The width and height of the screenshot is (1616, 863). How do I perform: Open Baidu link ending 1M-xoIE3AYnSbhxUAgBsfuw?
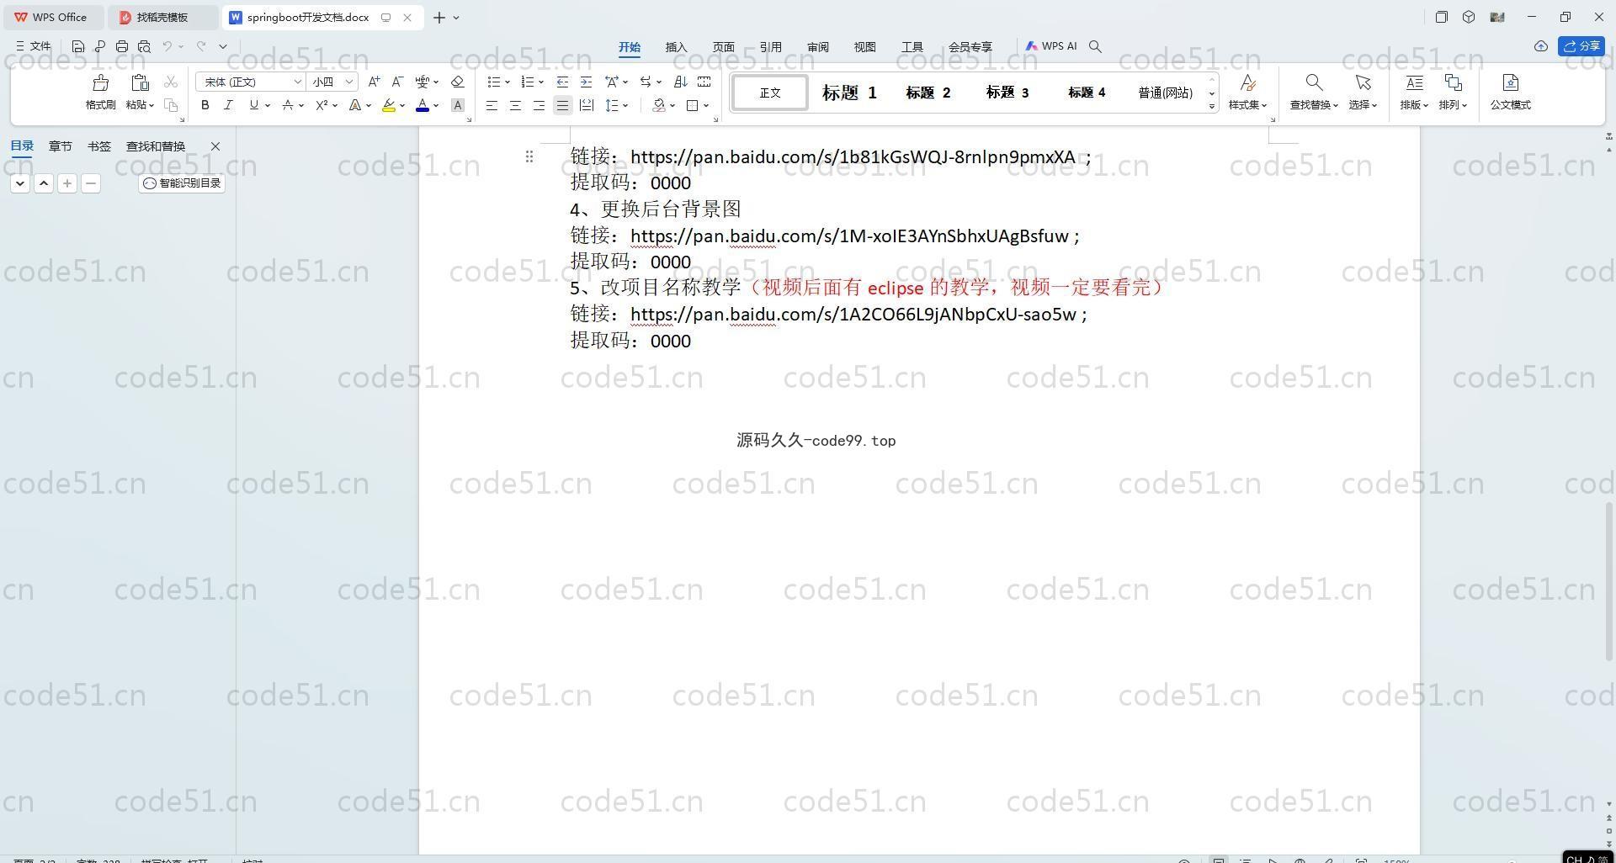(849, 236)
